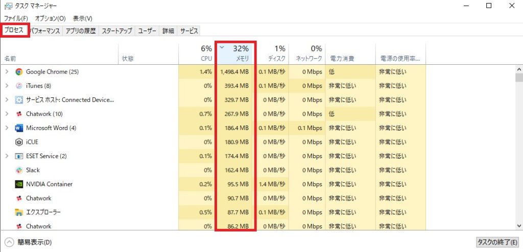Switch to the 詳細 tab
The width and height of the screenshot is (523, 252).
pyautogui.click(x=168, y=31)
